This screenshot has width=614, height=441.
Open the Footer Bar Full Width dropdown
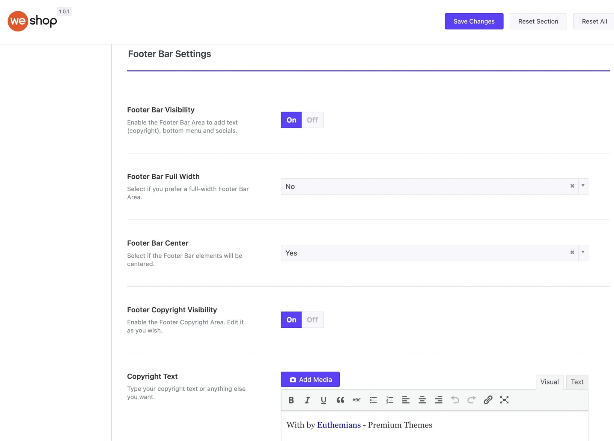pos(583,186)
